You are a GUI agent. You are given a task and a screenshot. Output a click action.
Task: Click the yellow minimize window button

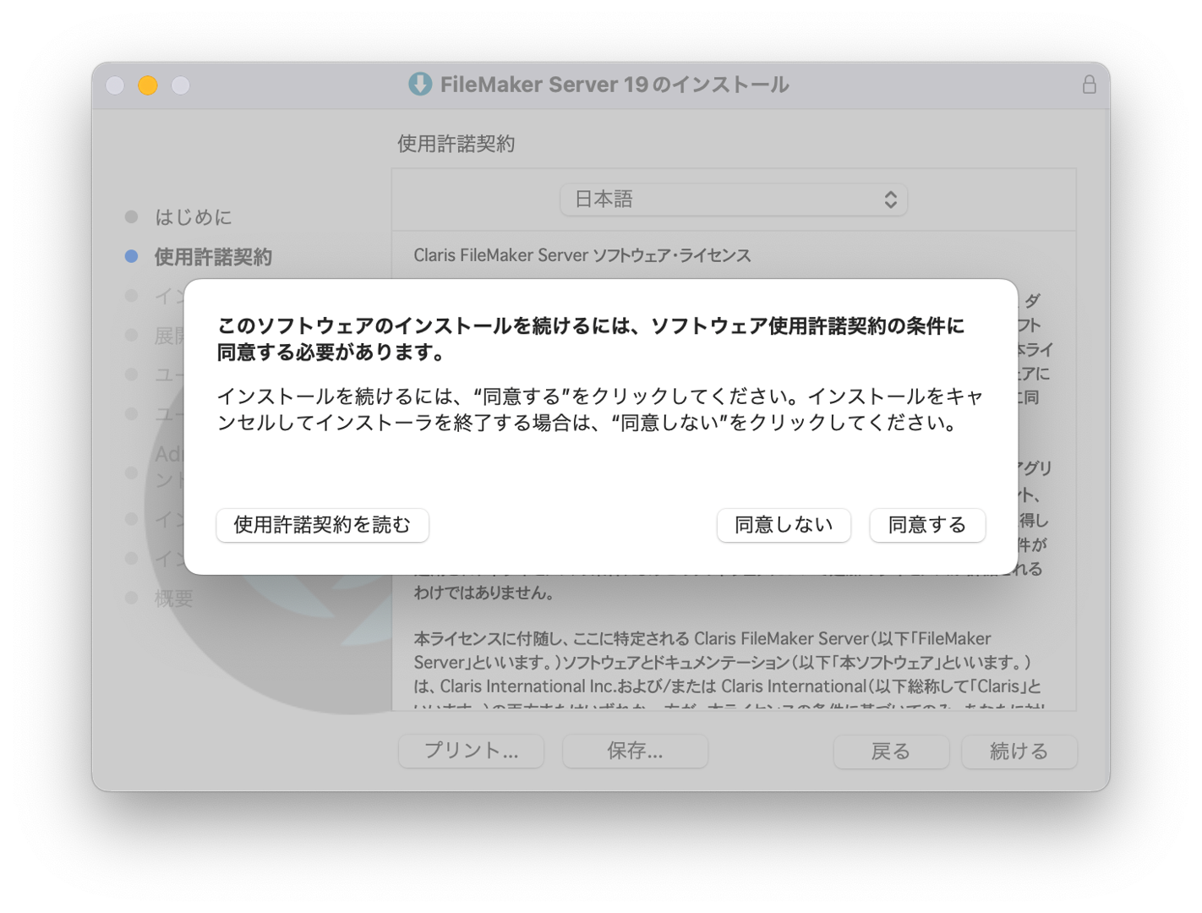(148, 85)
